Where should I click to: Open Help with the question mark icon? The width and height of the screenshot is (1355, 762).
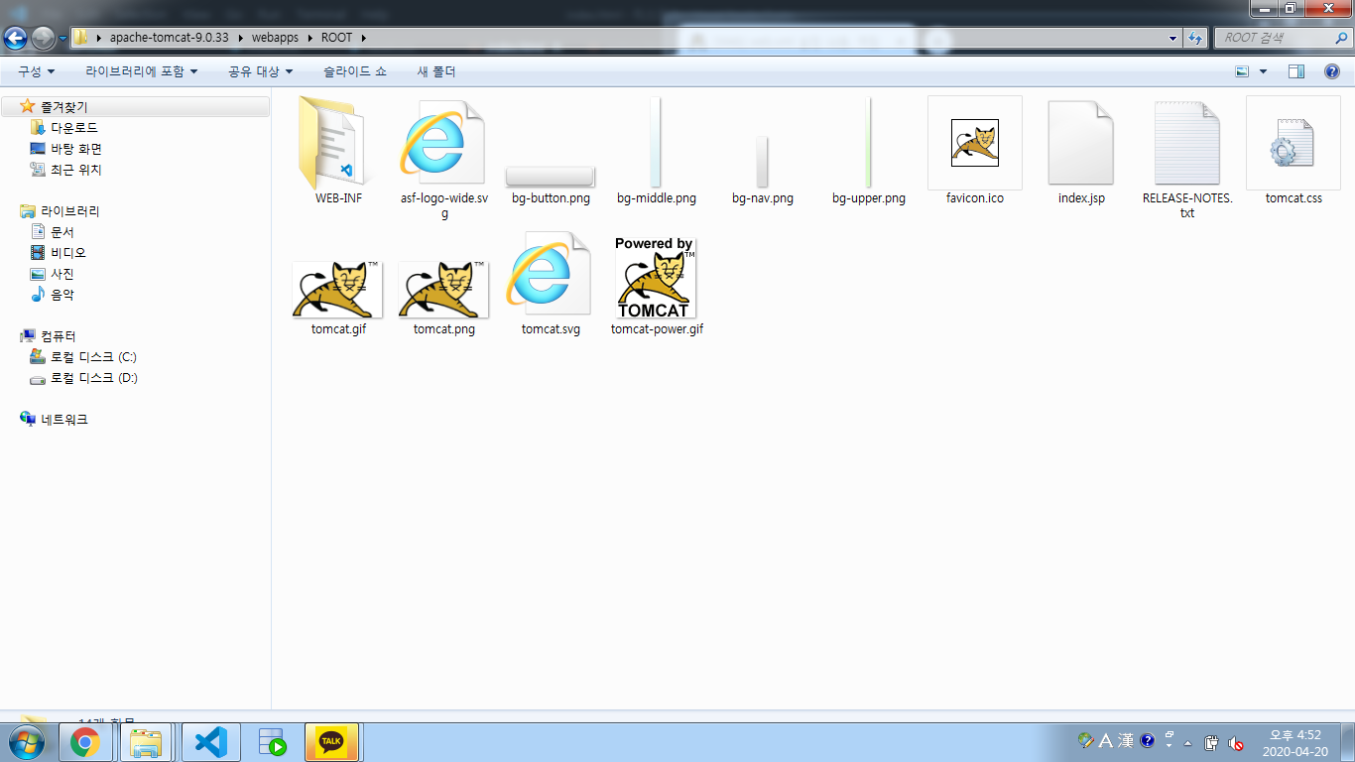tap(1332, 71)
